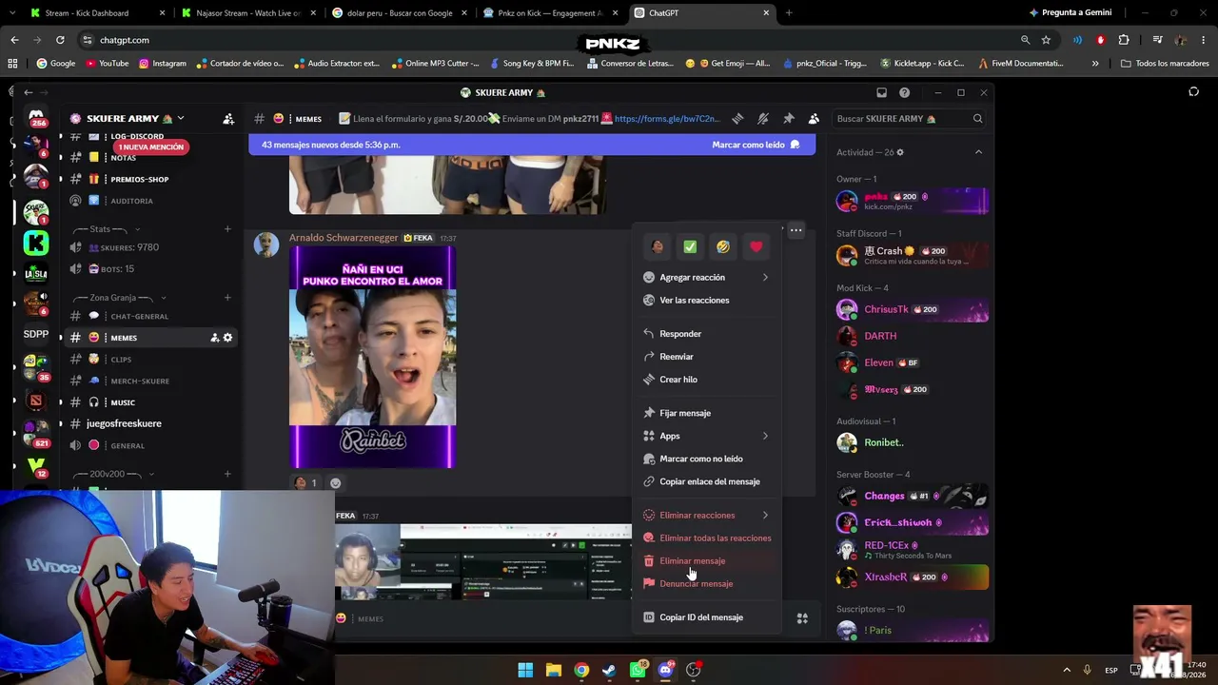This screenshot has height=685, width=1218.
Task: Click the create invite icon on MEMES channel
Action: coord(215,338)
